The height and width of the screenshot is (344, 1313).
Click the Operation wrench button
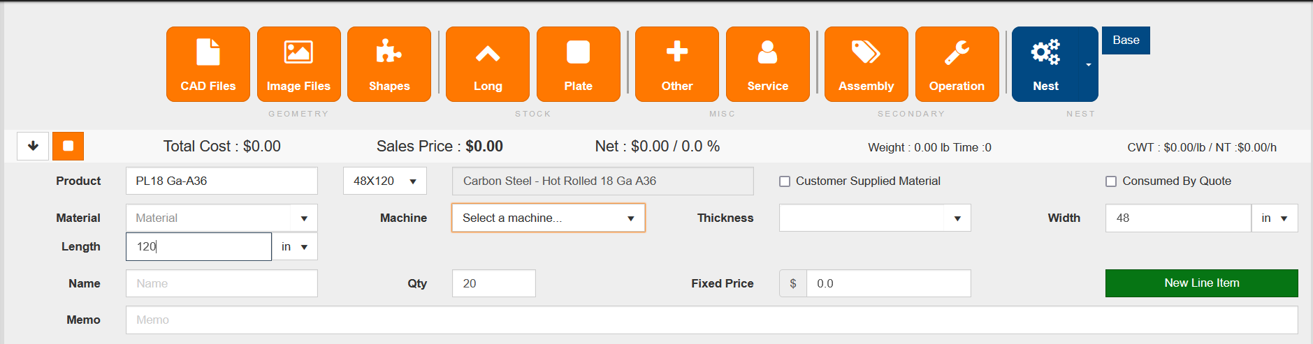pos(957,64)
